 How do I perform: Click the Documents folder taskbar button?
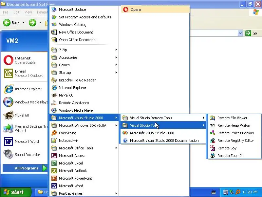coord(42,192)
